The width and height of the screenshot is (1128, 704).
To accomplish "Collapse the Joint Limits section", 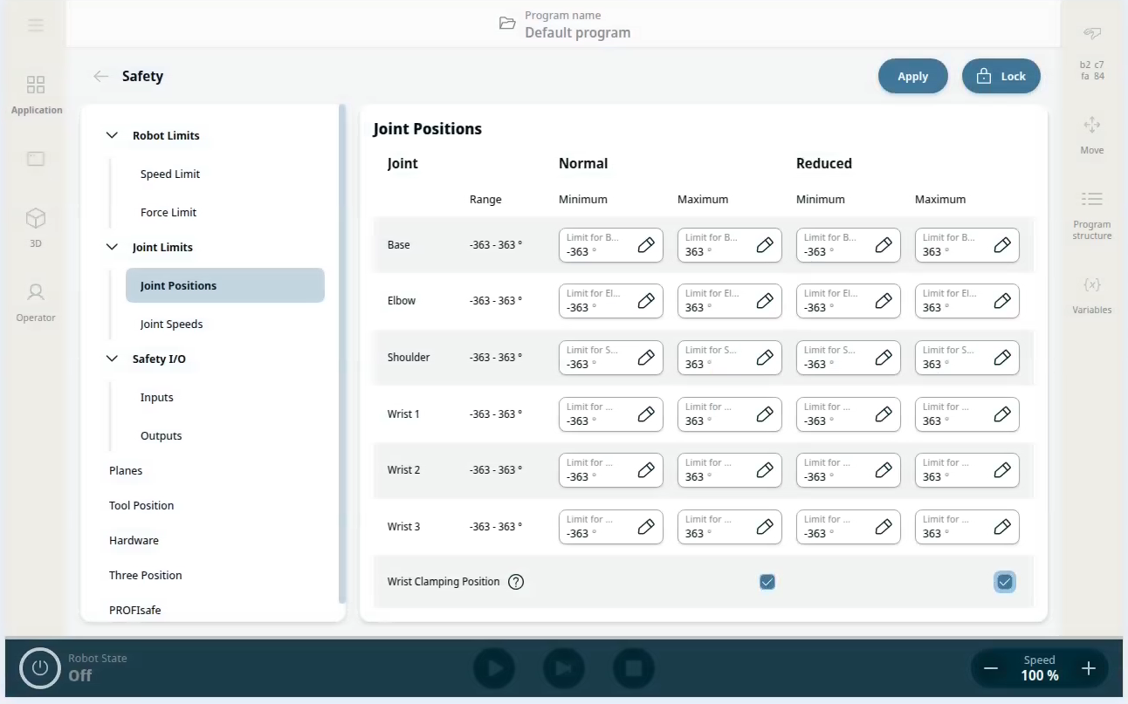I will point(112,247).
